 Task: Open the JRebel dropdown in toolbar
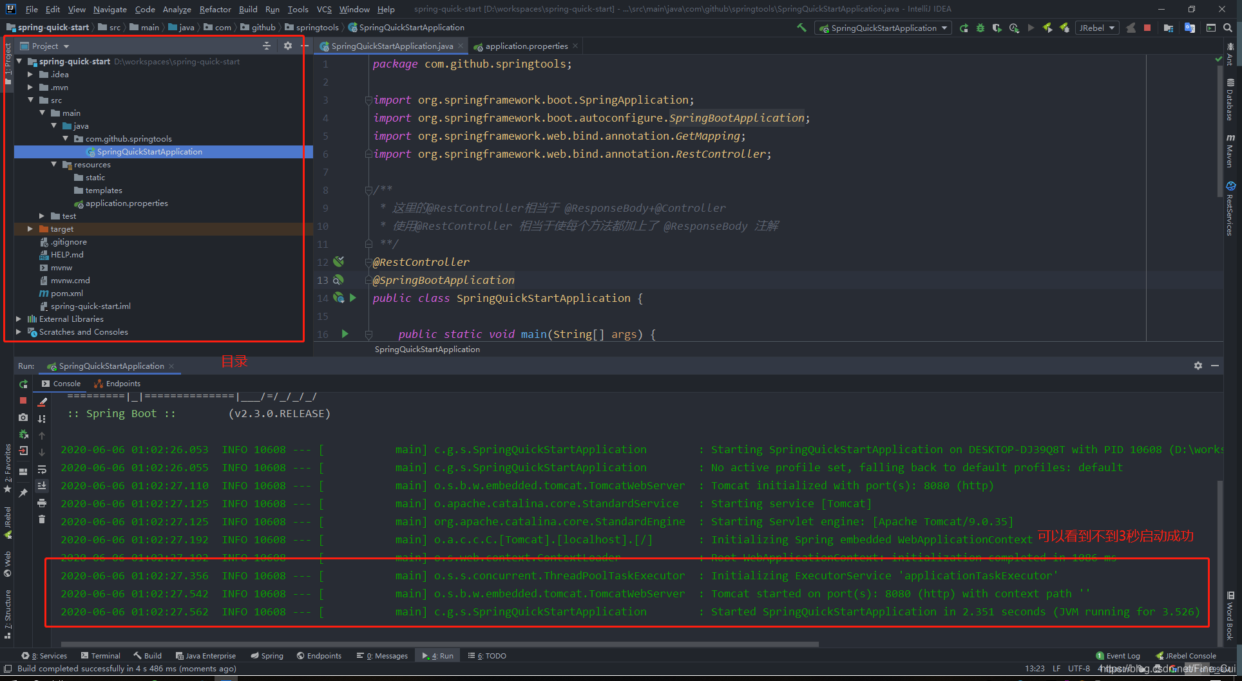click(1096, 28)
